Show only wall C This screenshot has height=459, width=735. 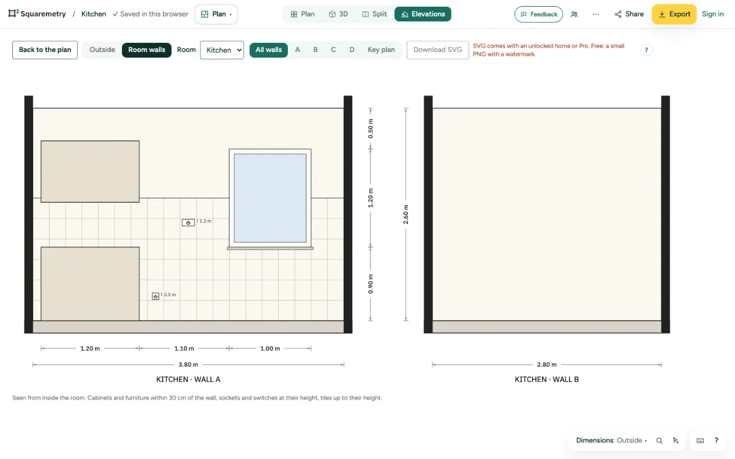[333, 50]
